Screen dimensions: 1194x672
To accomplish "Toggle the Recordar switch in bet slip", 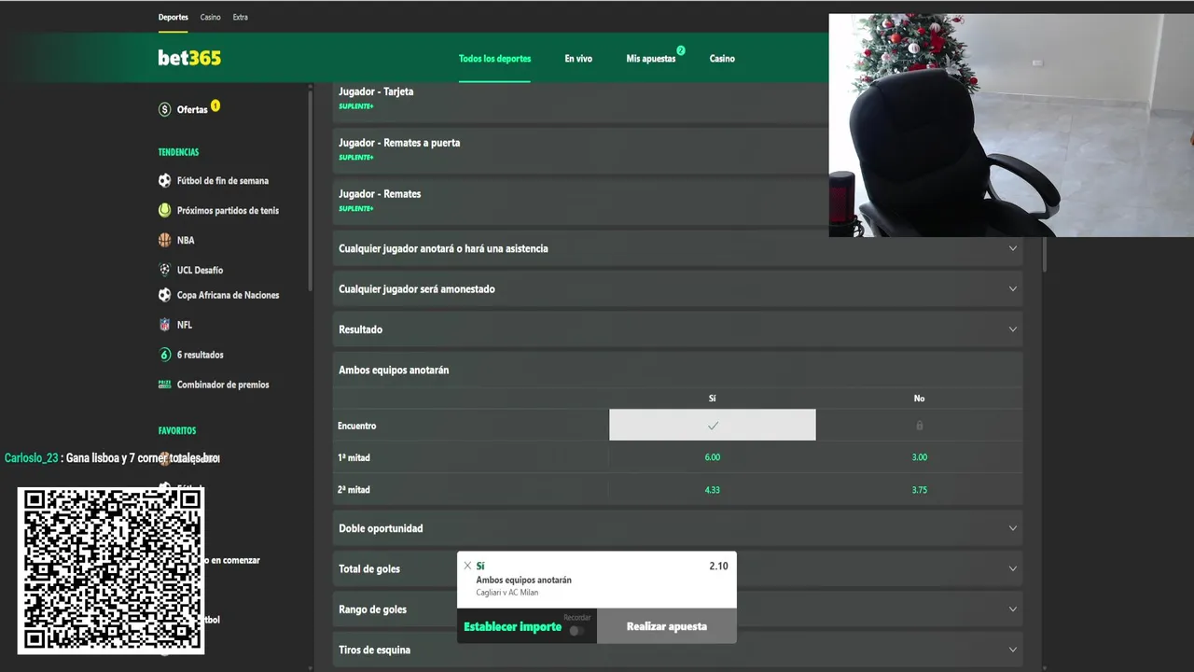I will point(577,631).
